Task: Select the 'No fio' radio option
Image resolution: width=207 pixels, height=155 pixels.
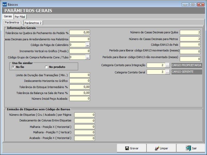Action: point(13,67)
